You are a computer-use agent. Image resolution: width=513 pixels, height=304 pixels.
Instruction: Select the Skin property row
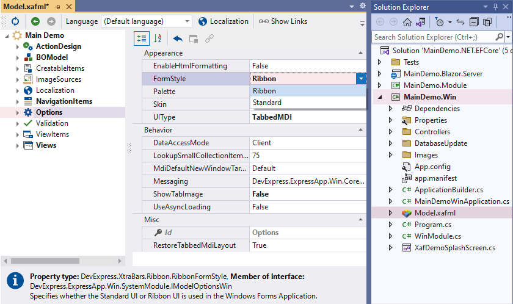click(195, 104)
